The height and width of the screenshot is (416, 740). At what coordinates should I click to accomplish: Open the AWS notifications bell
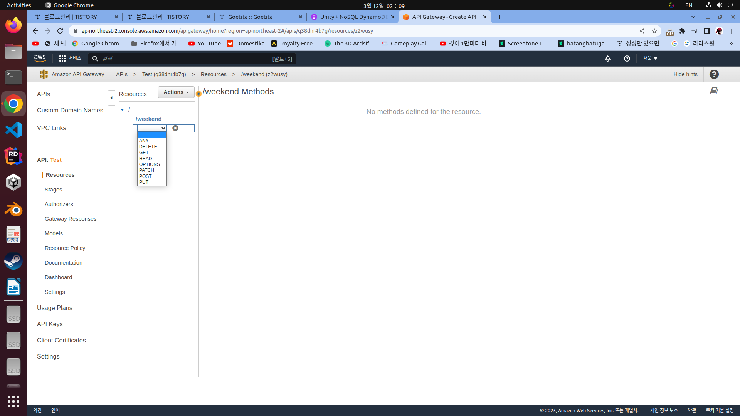608,59
